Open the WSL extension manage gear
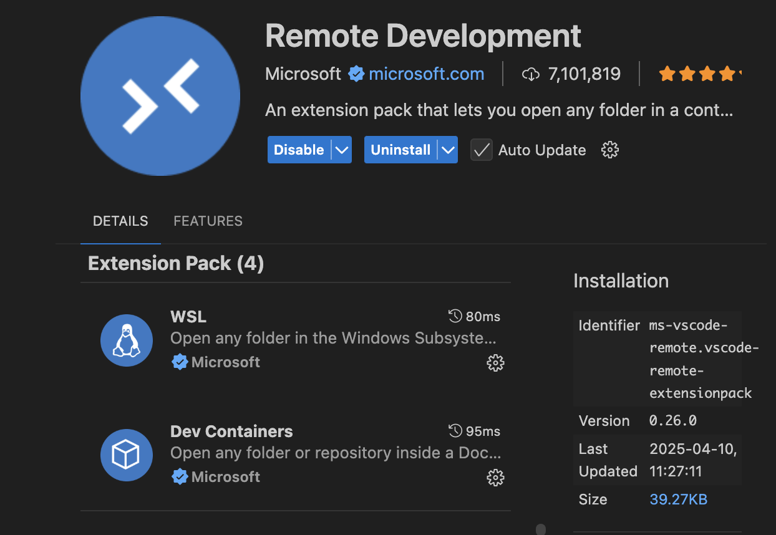 pyautogui.click(x=495, y=363)
